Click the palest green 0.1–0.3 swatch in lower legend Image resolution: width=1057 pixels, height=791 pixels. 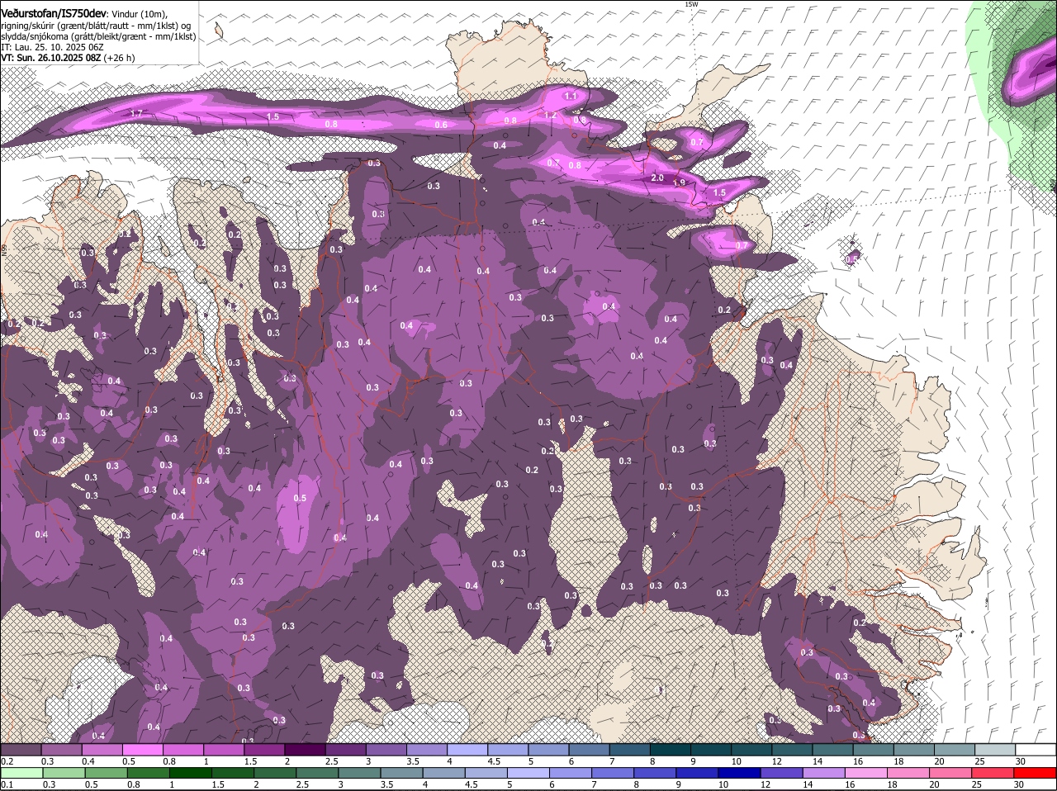point(21,774)
